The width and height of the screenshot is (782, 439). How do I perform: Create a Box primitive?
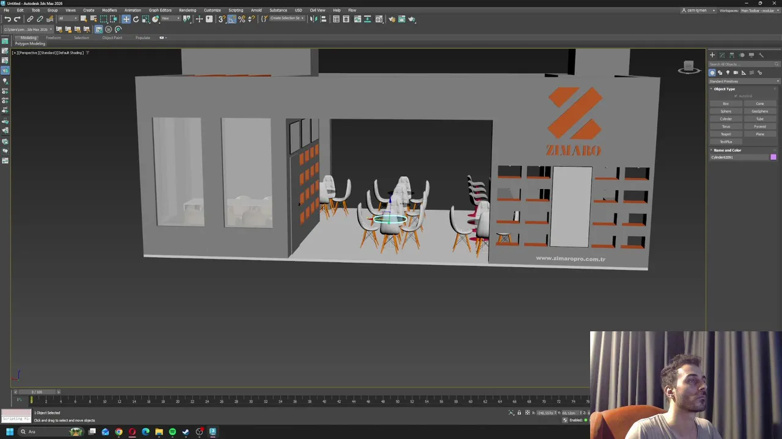pyautogui.click(x=726, y=104)
